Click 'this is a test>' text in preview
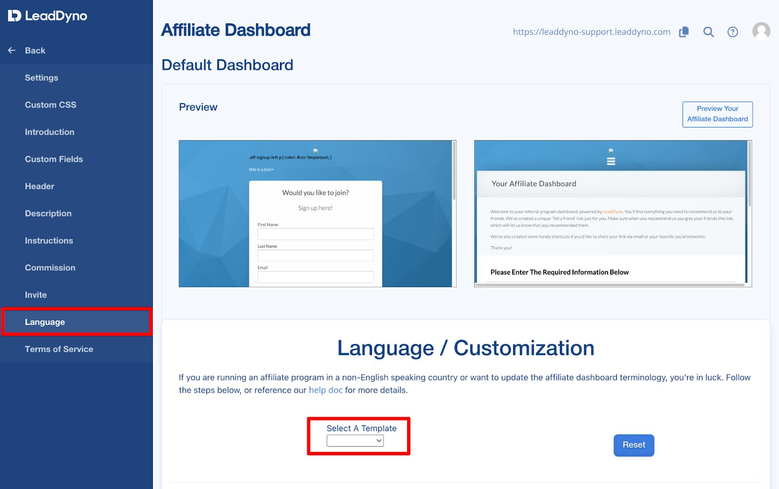This screenshot has height=489, width=779. click(261, 170)
